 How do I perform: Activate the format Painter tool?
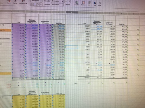point(15,2)
